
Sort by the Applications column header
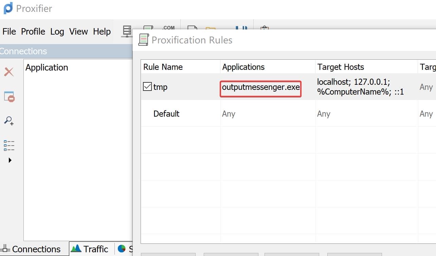click(268, 67)
